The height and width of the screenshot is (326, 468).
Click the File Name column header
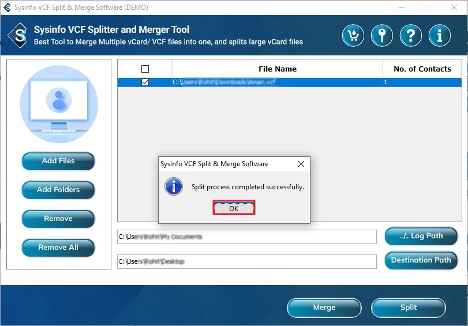click(x=277, y=69)
